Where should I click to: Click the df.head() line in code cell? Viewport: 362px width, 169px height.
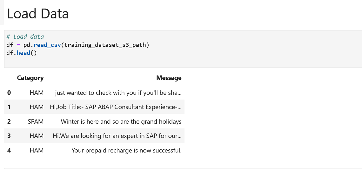(x=22, y=53)
